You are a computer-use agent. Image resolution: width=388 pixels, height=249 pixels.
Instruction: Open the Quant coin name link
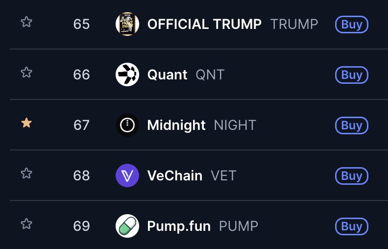(167, 75)
